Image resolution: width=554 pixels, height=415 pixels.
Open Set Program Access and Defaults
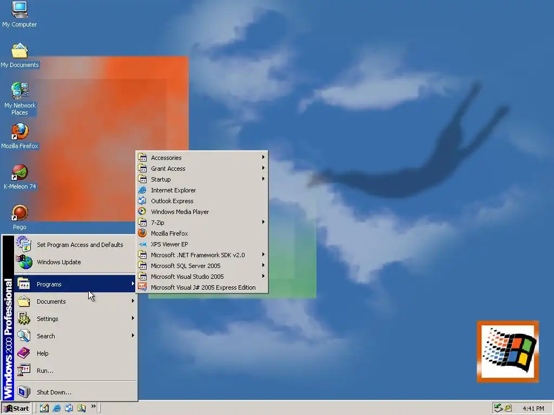point(75,245)
